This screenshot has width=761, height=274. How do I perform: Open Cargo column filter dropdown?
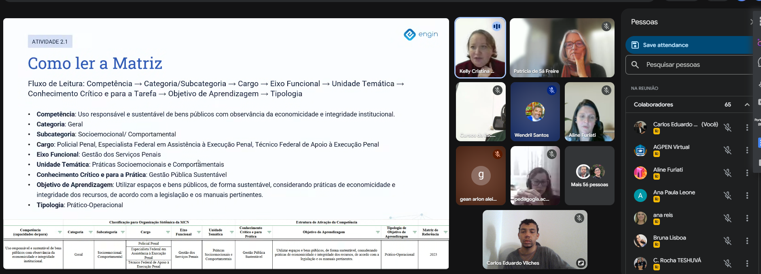(x=168, y=232)
